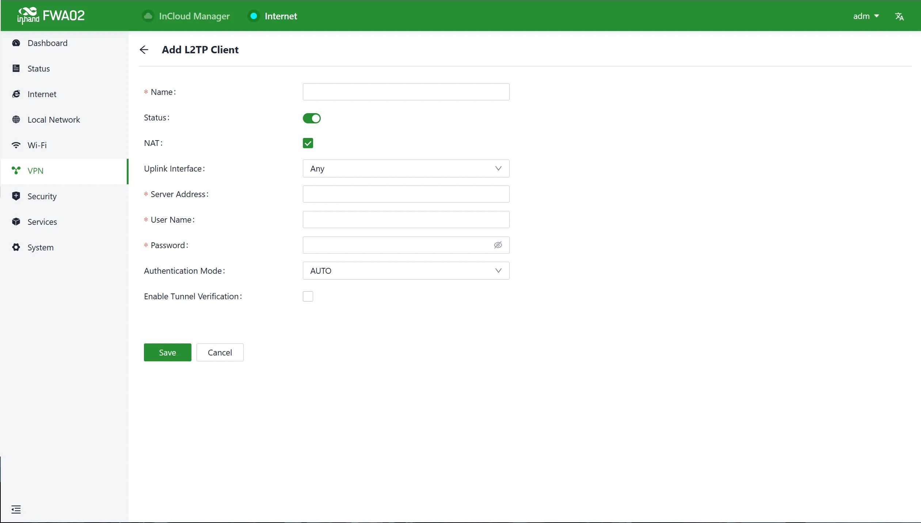This screenshot has height=523, width=921.
Task: Open Security in the sidebar menu
Action: 64,196
